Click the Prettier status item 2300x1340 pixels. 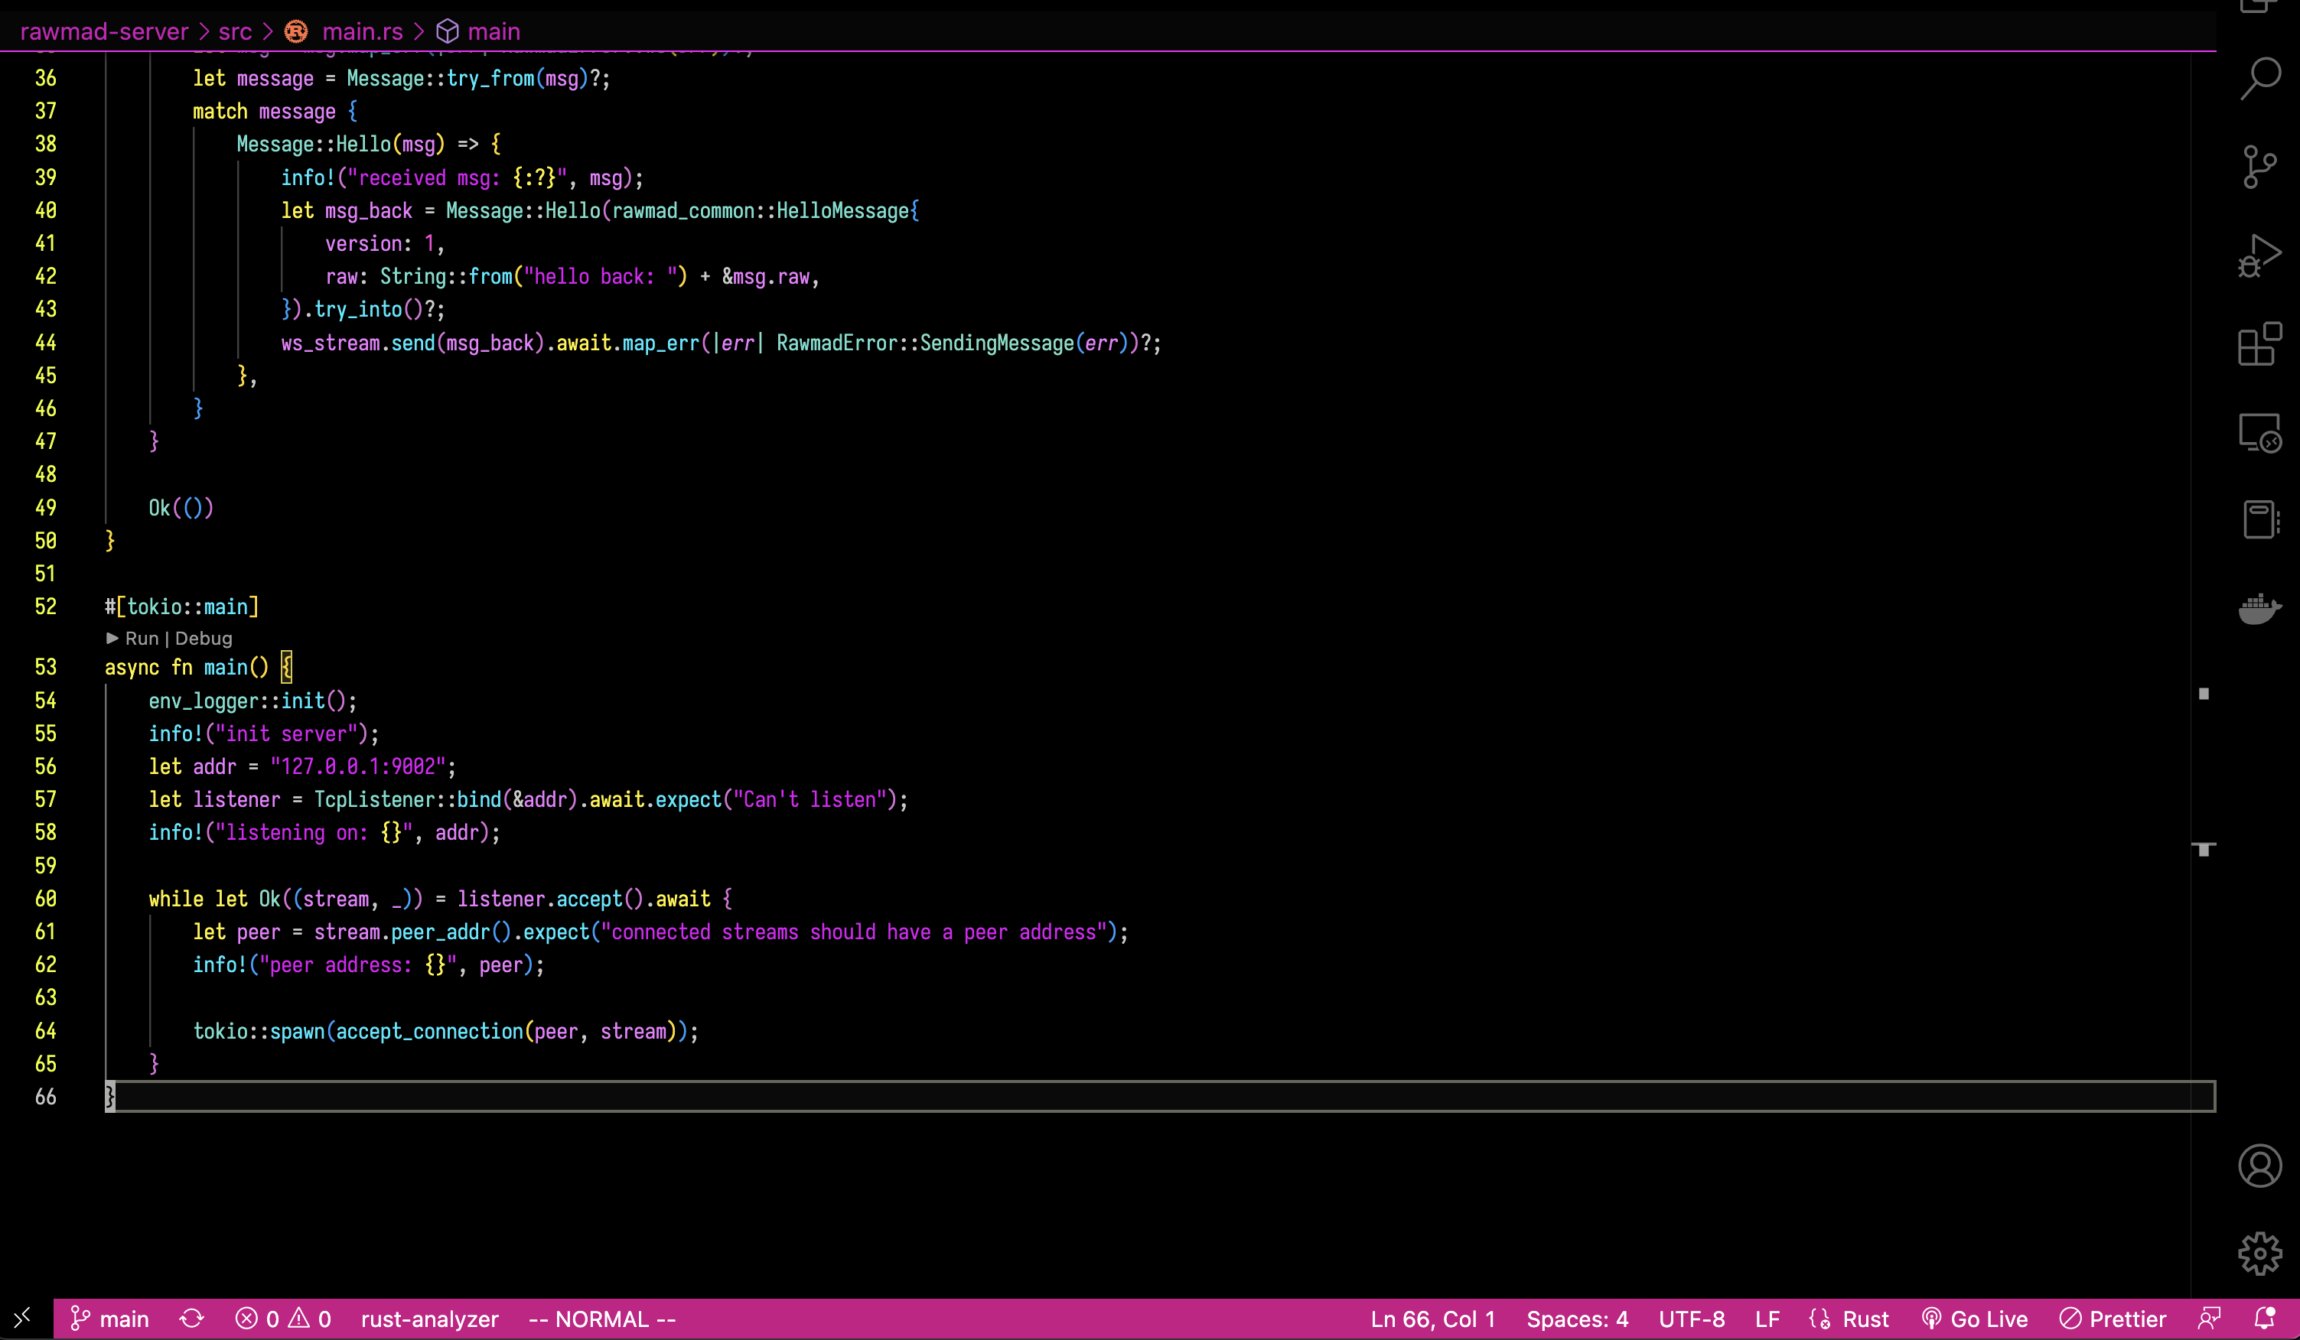(x=2113, y=1319)
